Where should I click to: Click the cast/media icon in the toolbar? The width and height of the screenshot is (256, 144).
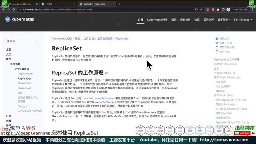pos(223,10)
